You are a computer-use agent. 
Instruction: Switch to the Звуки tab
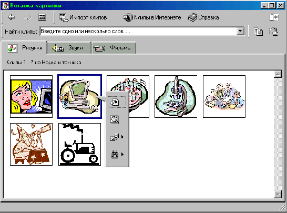[69, 48]
